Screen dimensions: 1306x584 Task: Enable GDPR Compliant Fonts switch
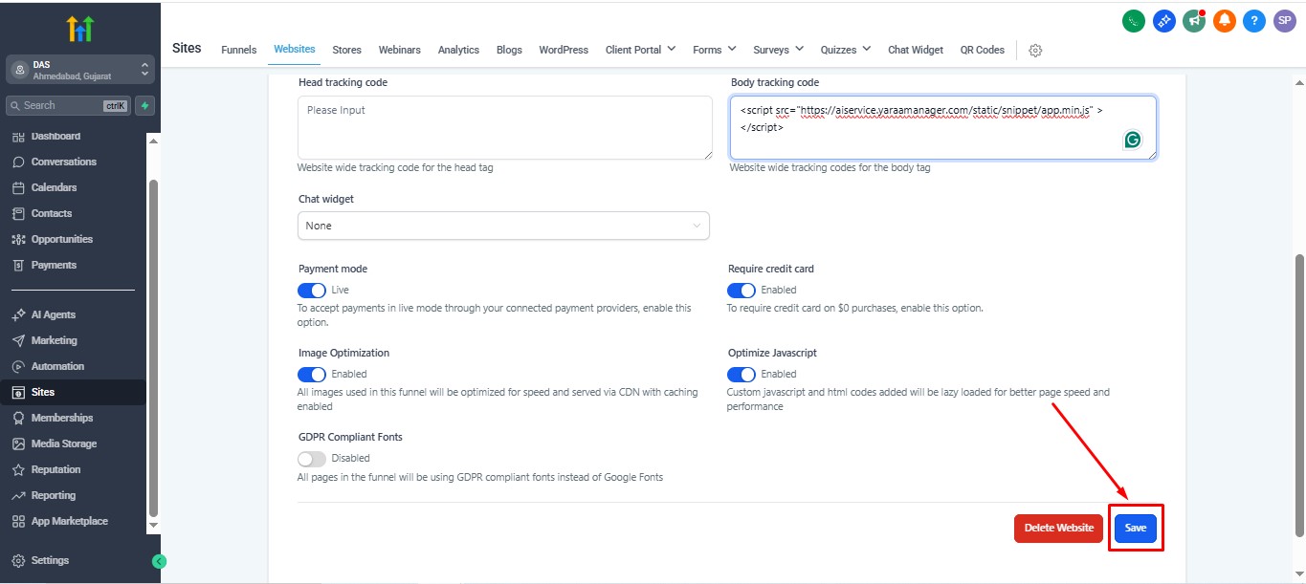coord(312,458)
